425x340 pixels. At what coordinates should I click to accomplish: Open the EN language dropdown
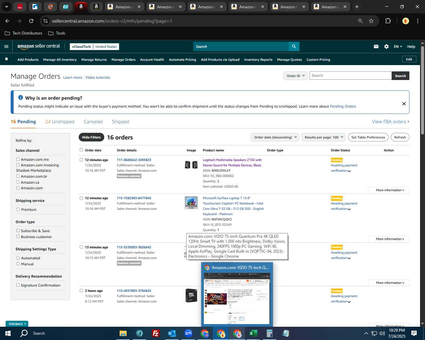tap(398, 46)
